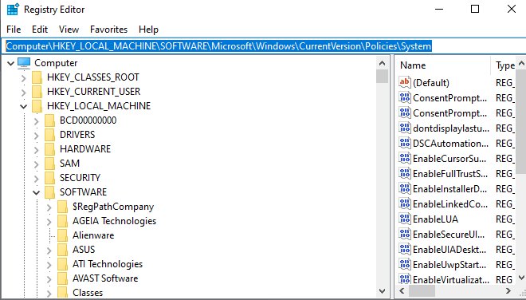Click the binary icon beside dontdisplaylastu... value
This screenshot has height=300, width=526.
coord(405,128)
